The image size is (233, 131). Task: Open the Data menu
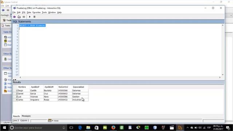click(x=29, y=12)
